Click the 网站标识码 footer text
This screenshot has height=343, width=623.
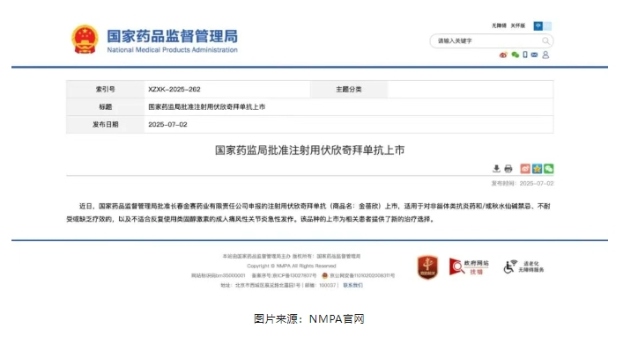click(219, 275)
